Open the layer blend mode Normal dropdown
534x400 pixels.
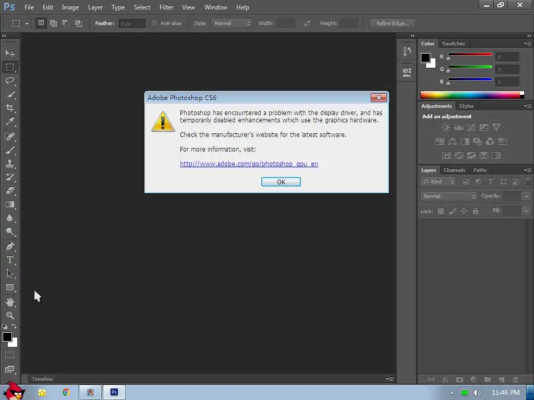click(x=448, y=196)
